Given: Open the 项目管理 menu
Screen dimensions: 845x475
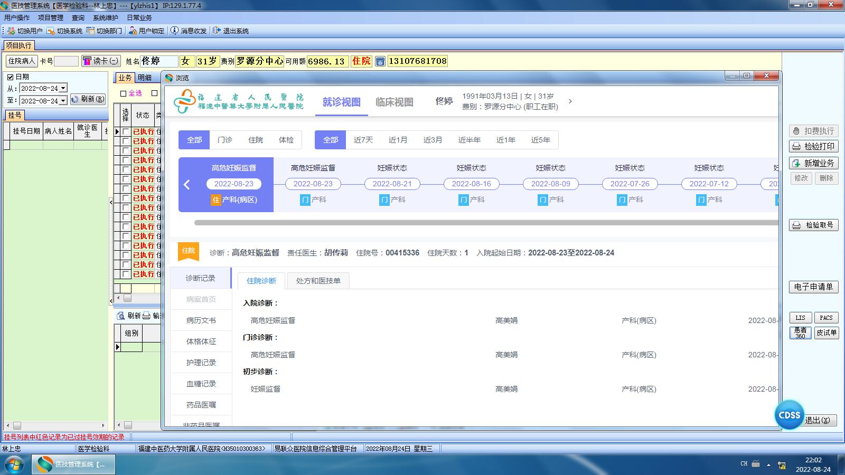Looking at the screenshot, I should (x=51, y=18).
